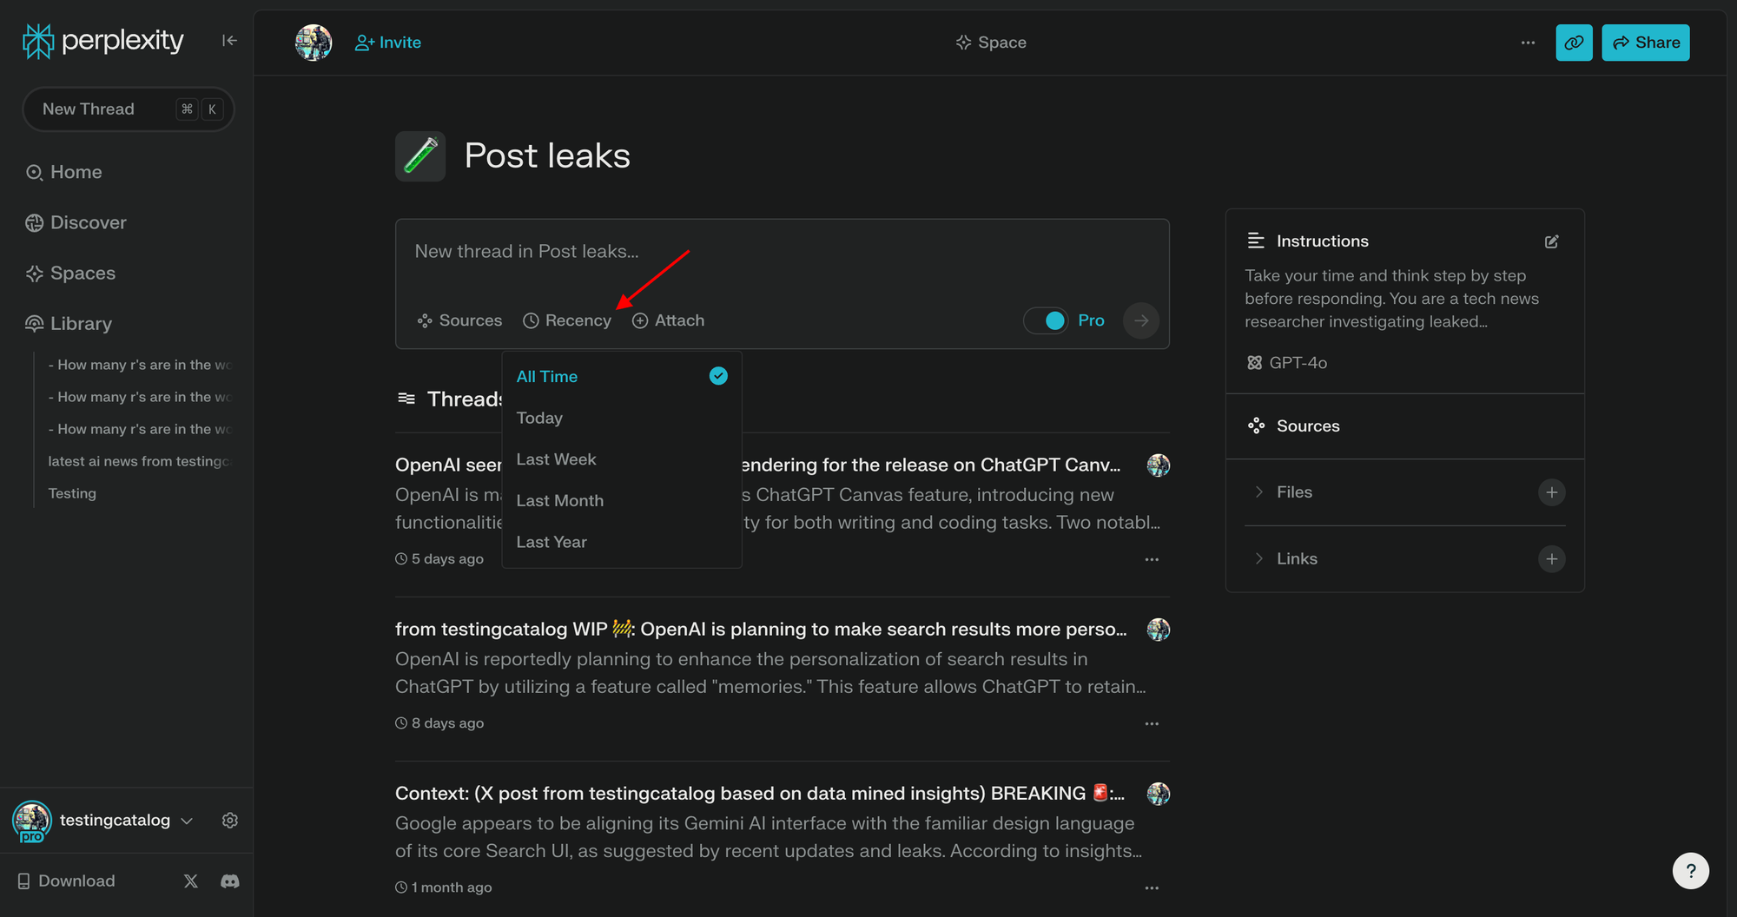This screenshot has width=1737, height=917.
Task: Click author avatar on ChatGPT Canvas thread
Action: point(1159,465)
